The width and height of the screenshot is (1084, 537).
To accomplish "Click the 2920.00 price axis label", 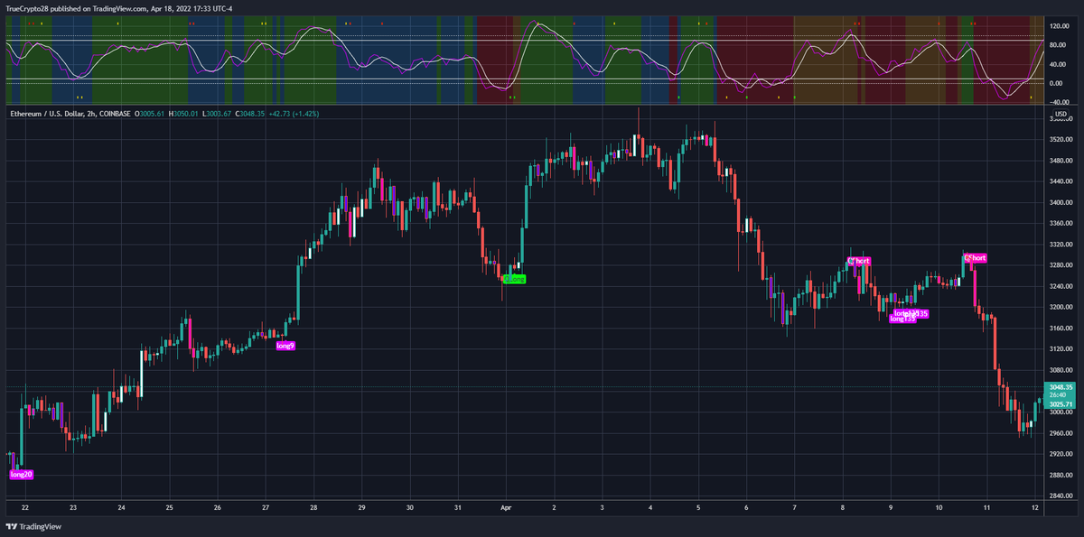I will click(x=1061, y=453).
